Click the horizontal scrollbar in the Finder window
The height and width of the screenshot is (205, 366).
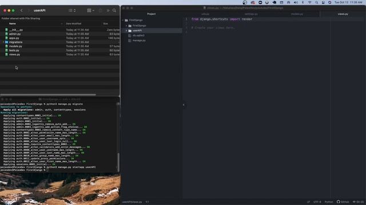(48, 95)
